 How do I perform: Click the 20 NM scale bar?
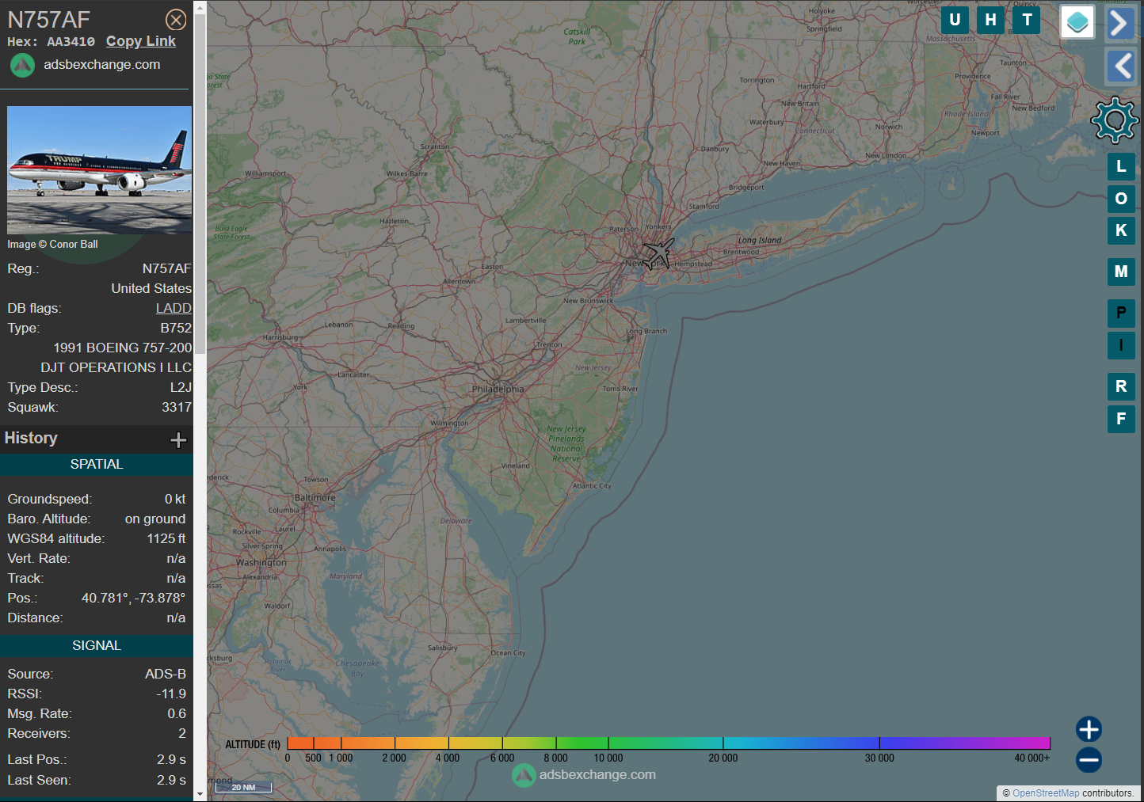[x=243, y=787]
